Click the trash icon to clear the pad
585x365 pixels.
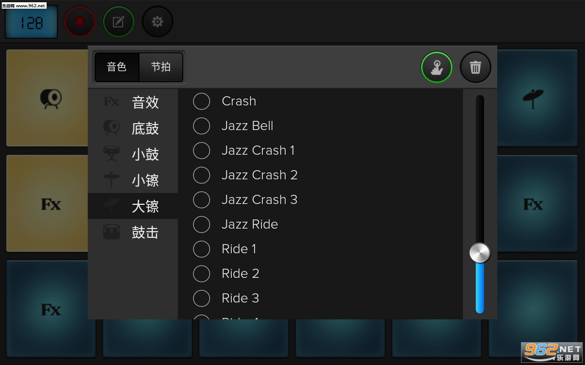pyautogui.click(x=475, y=67)
